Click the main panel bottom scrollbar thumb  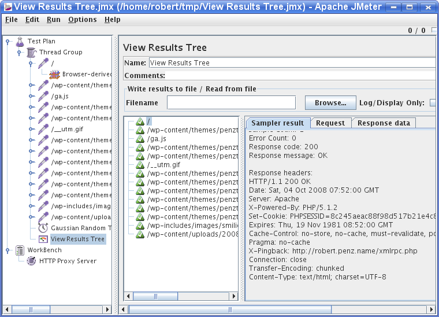[230, 309]
